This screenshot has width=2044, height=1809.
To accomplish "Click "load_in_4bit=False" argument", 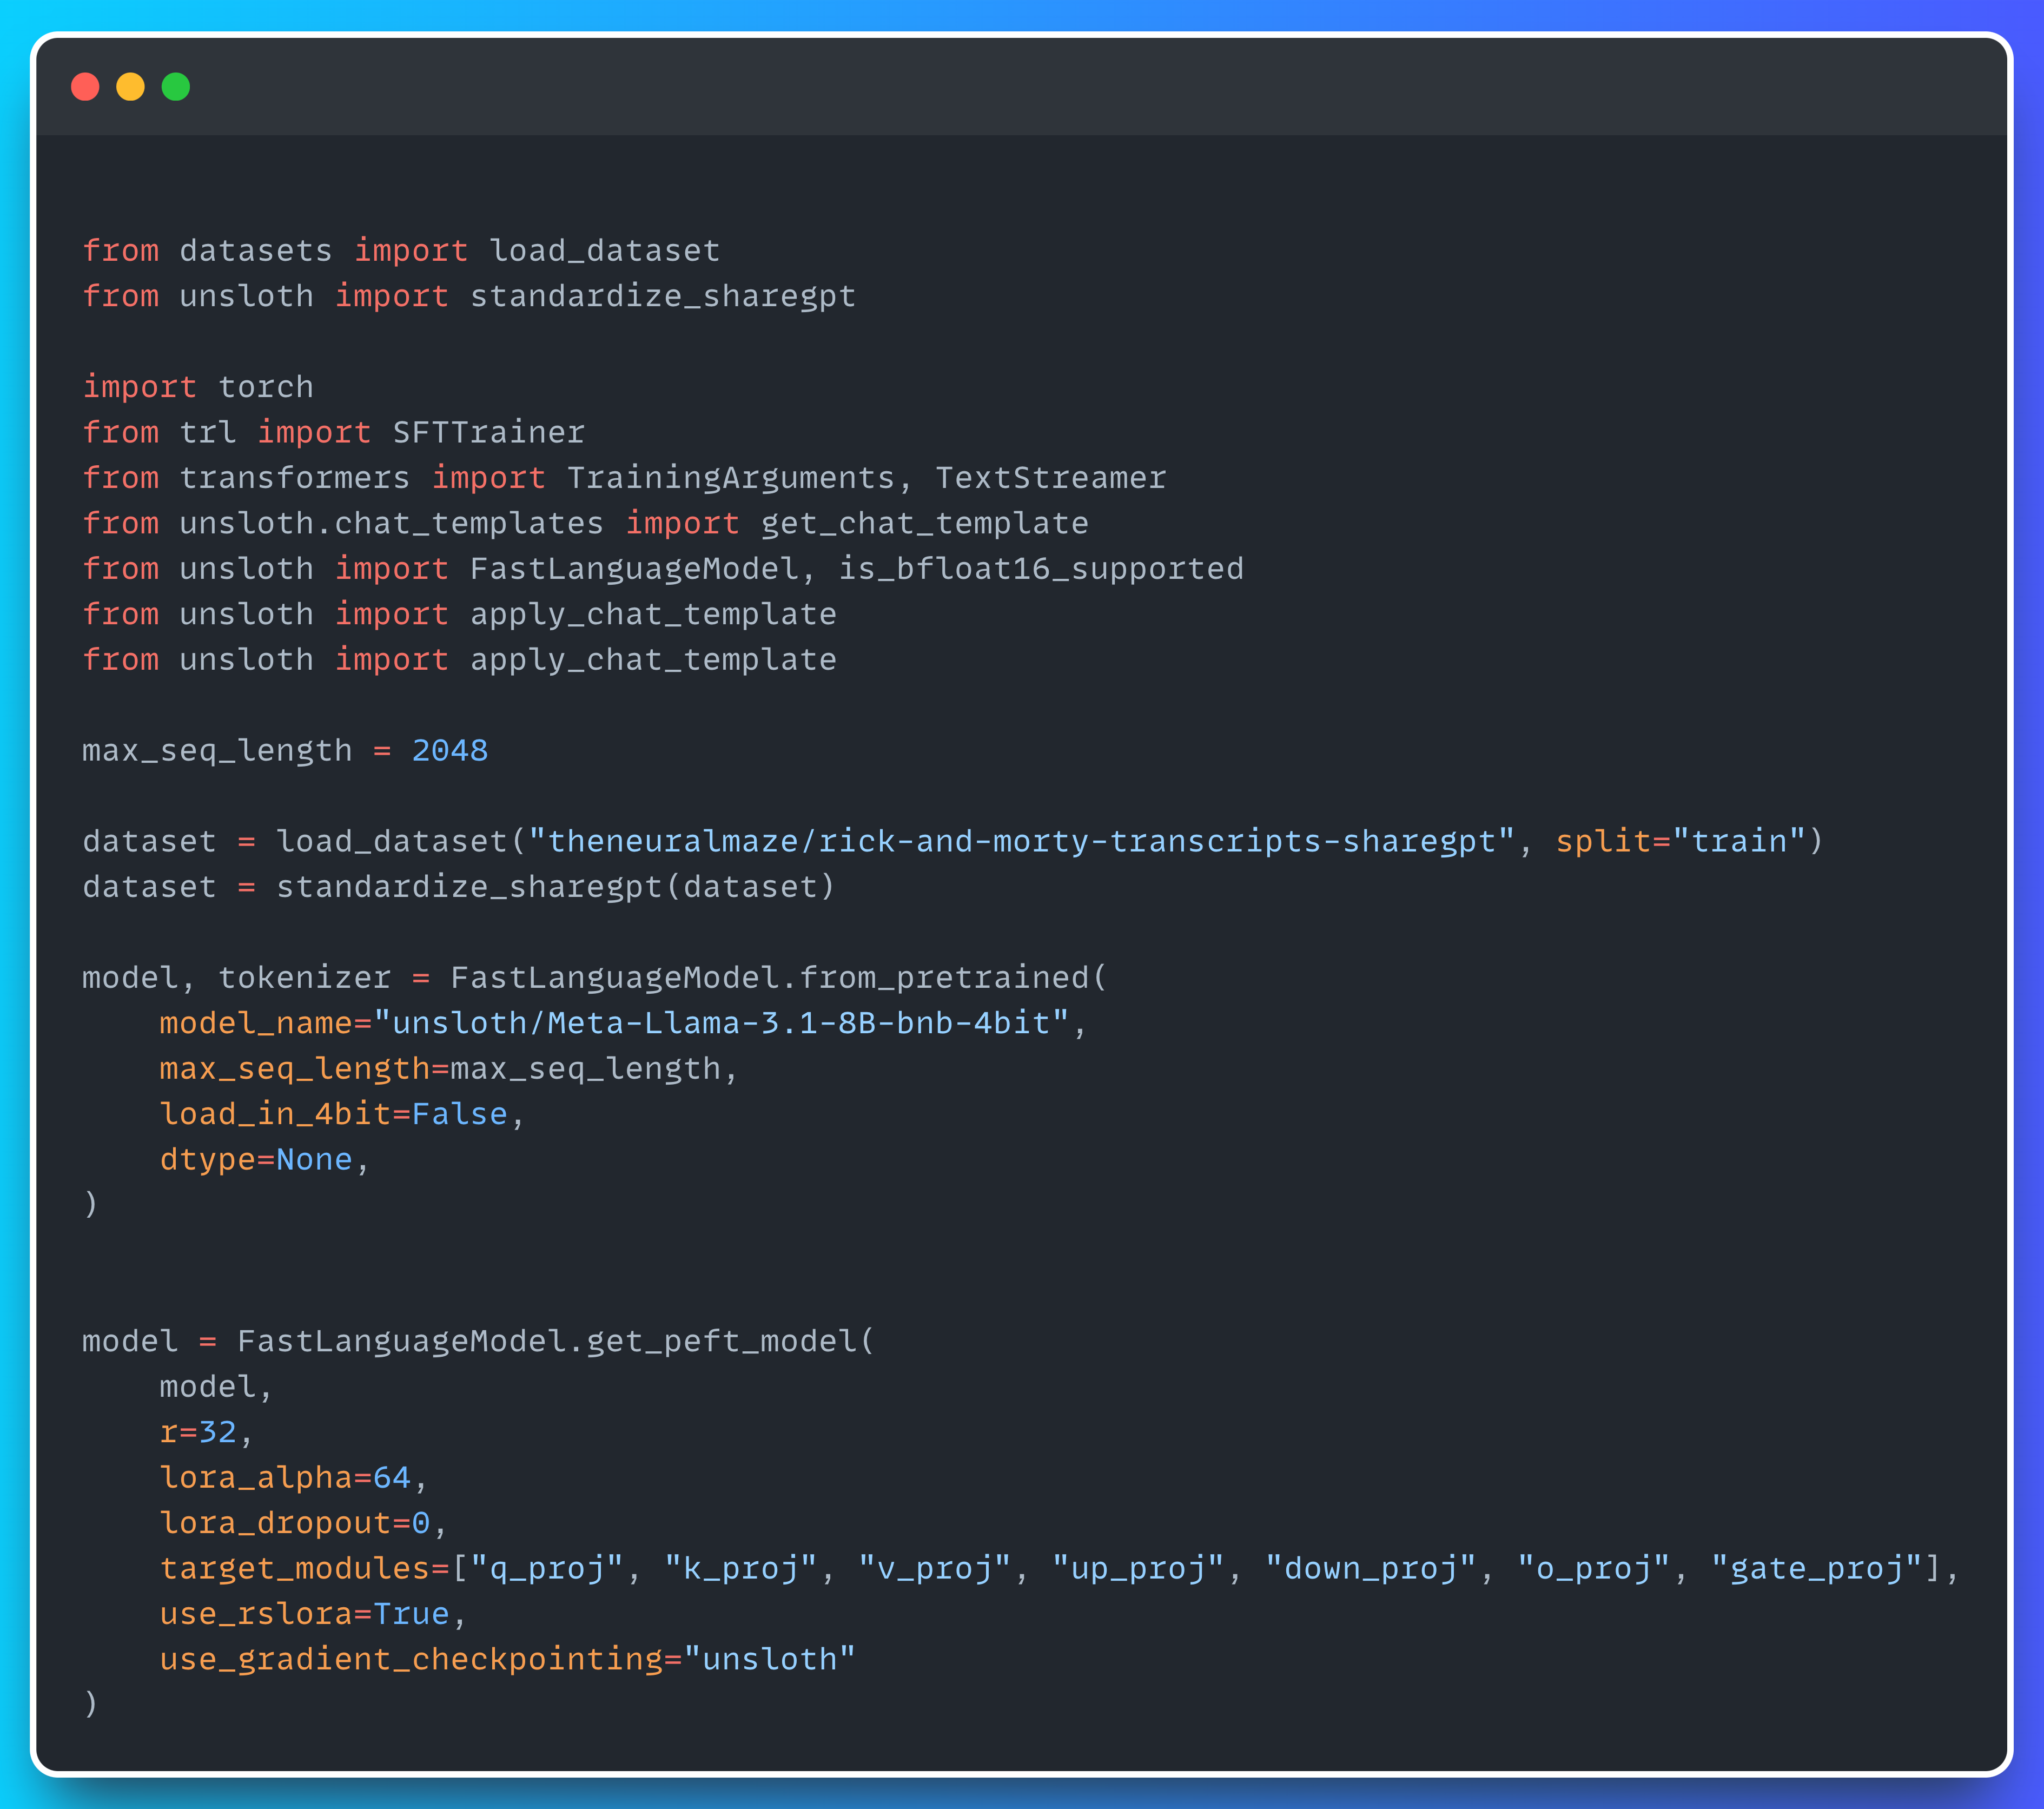I will tap(334, 1114).
